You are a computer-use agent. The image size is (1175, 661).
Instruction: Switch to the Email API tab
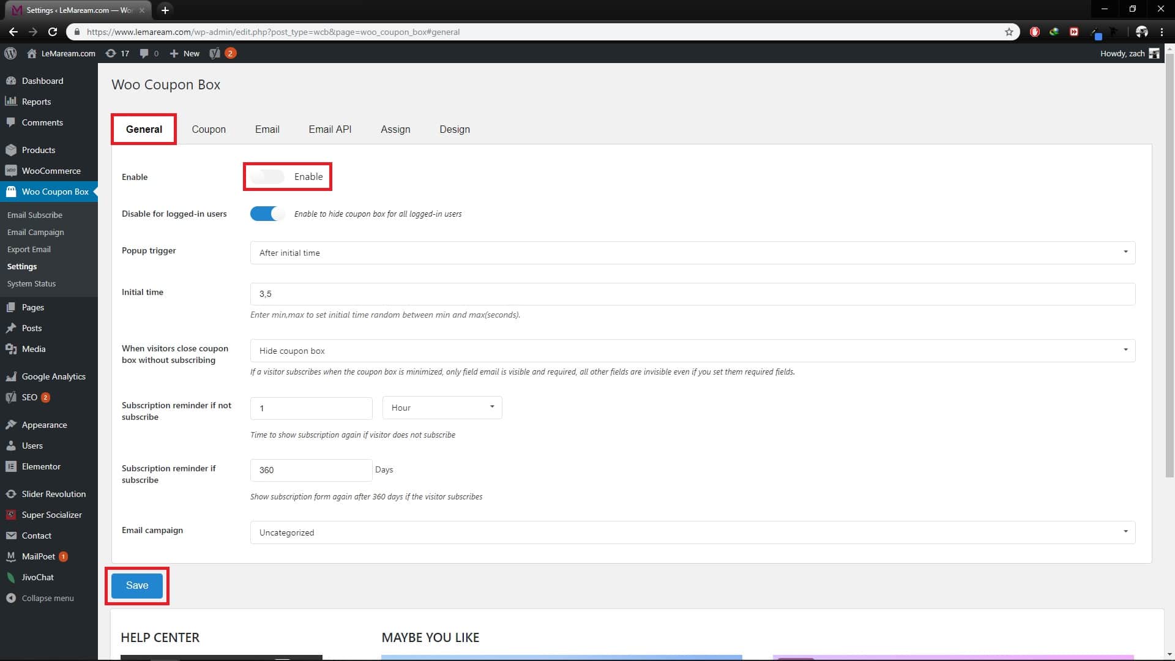[x=330, y=129]
